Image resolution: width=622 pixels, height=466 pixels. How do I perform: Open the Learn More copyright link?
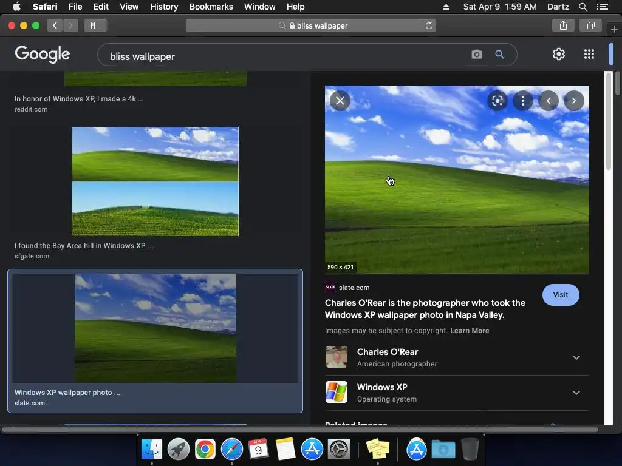470,331
